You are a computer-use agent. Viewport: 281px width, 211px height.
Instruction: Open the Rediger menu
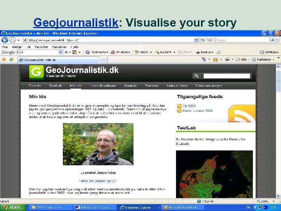coord(18,47)
